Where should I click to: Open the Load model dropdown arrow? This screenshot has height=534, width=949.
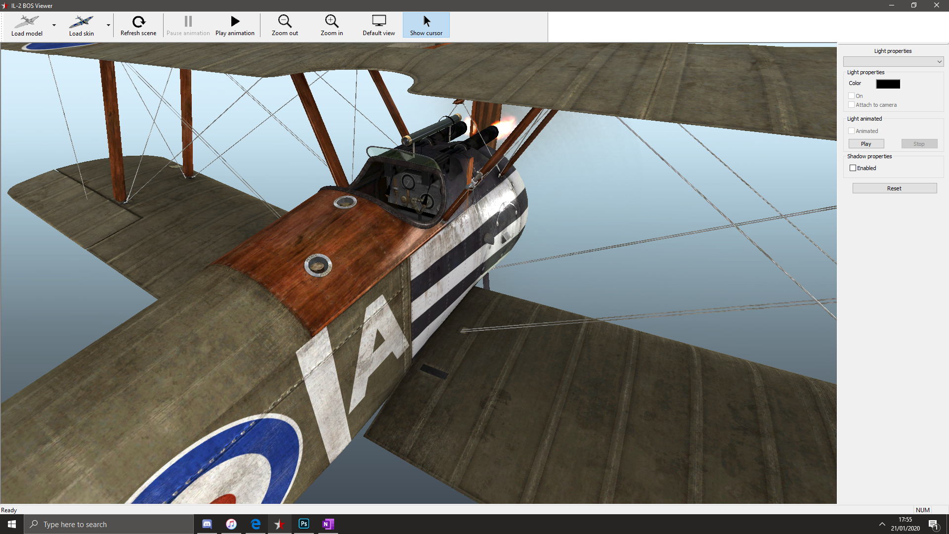tap(54, 25)
